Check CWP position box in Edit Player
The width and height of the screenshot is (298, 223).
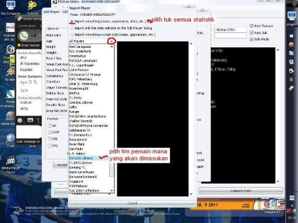pos(50,132)
